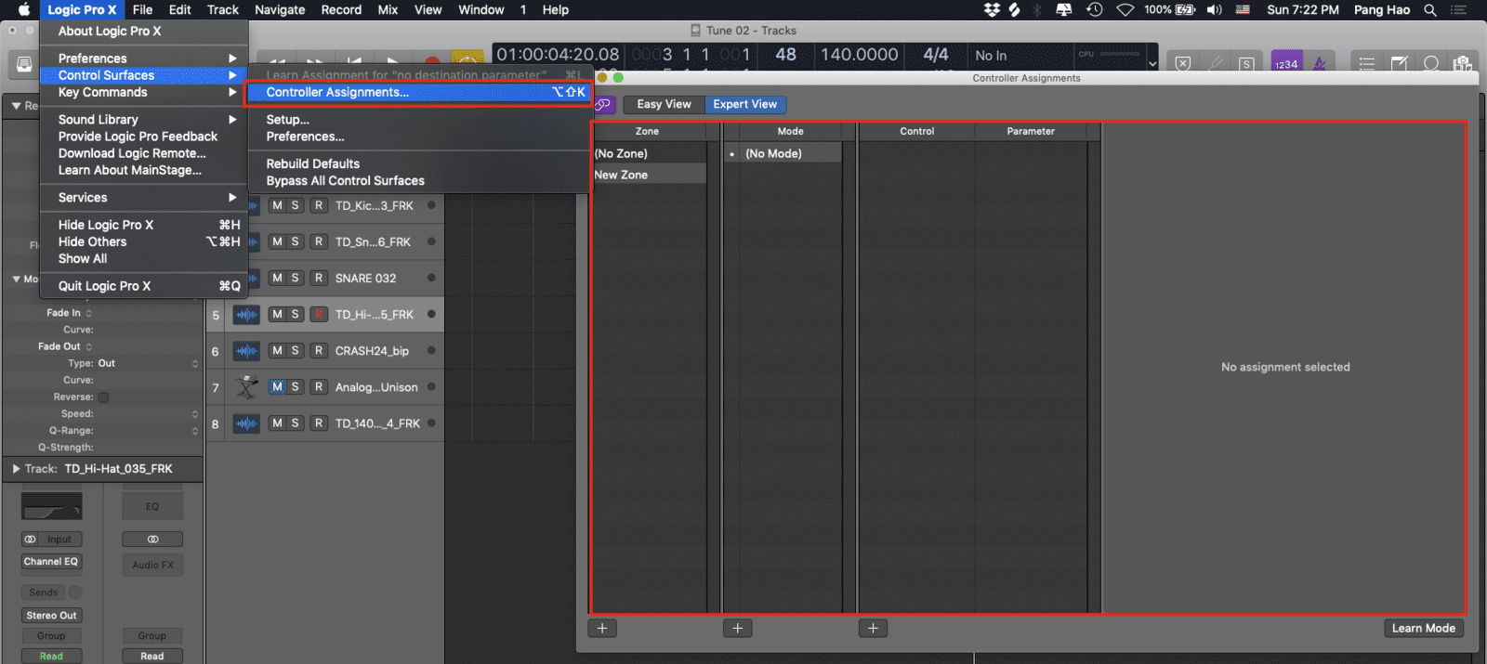Enable the Reverse checkbox
Image resolution: width=1487 pixels, height=664 pixels.
point(104,397)
